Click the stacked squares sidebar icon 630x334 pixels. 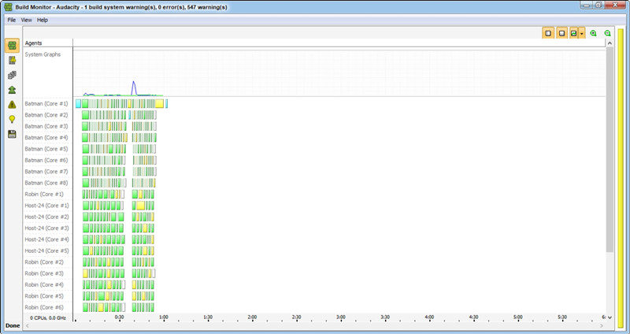pos(12,75)
